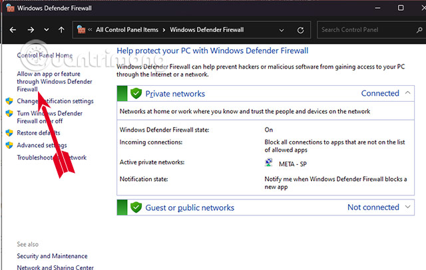Go up one level with Up arrow
The width and height of the screenshot is (426, 270).
pos(61,29)
